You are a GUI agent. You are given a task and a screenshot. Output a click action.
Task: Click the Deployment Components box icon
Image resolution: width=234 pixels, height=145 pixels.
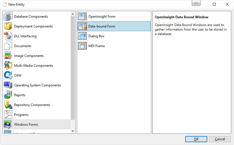point(8,26)
